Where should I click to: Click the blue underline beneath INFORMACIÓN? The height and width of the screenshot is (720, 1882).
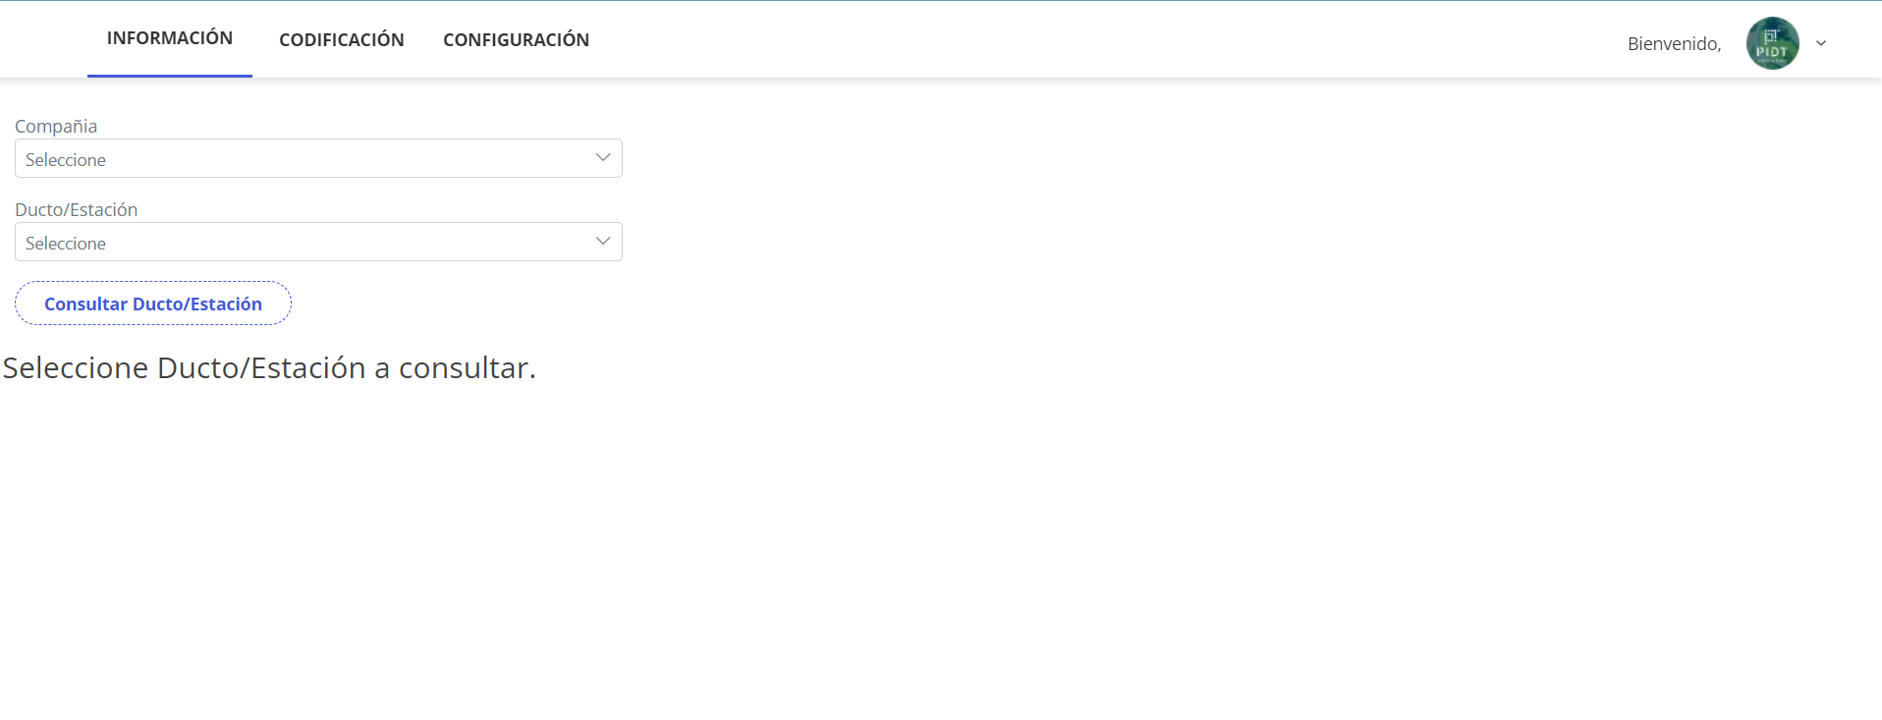pyautogui.click(x=170, y=76)
